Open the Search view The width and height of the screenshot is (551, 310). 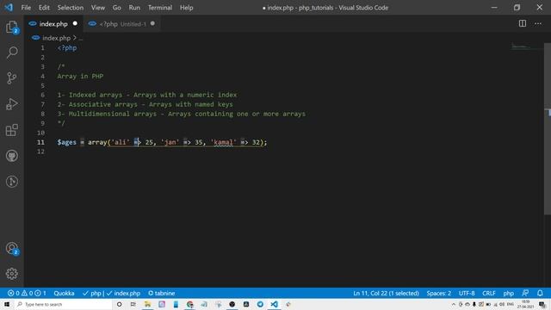tap(11, 53)
